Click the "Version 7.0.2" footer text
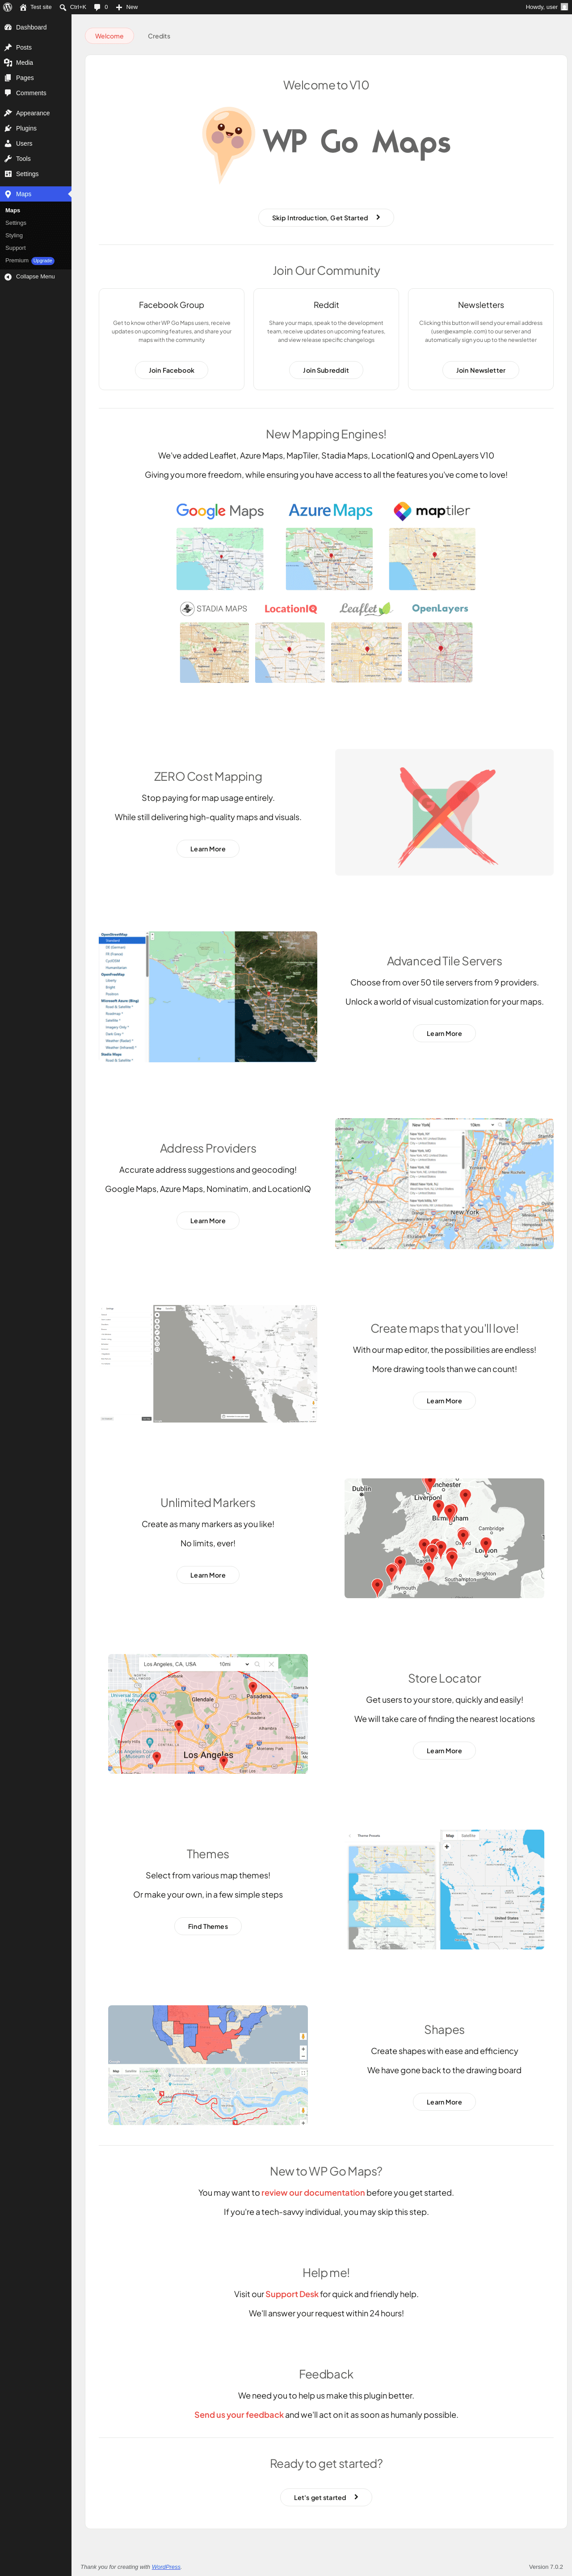The image size is (572, 2576). [x=546, y=2567]
